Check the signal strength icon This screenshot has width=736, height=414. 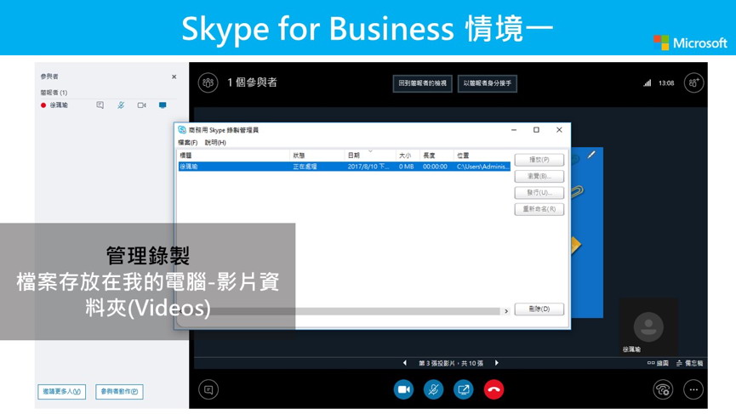[648, 83]
